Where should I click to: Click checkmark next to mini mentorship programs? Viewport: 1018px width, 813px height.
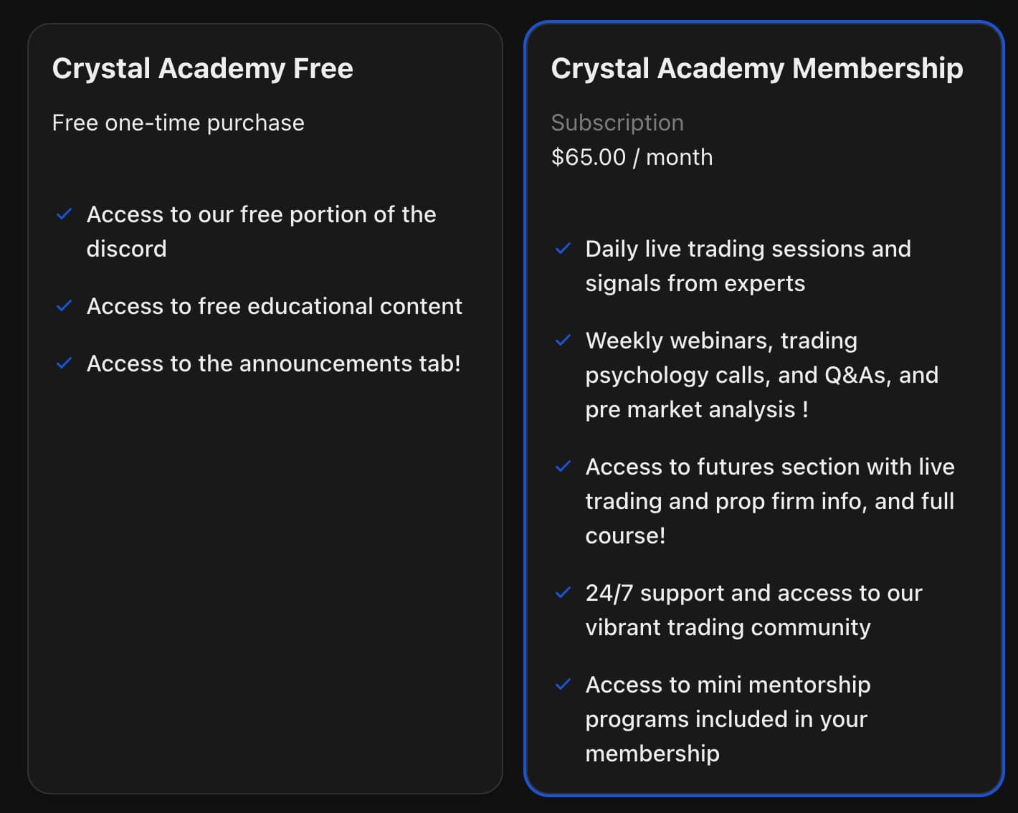(x=563, y=685)
